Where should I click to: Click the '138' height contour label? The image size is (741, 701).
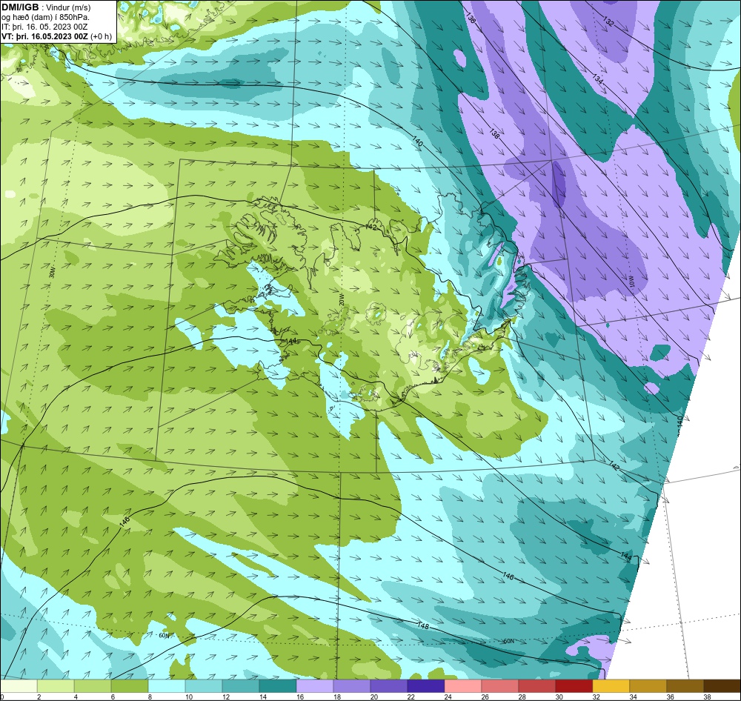[x=494, y=134]
